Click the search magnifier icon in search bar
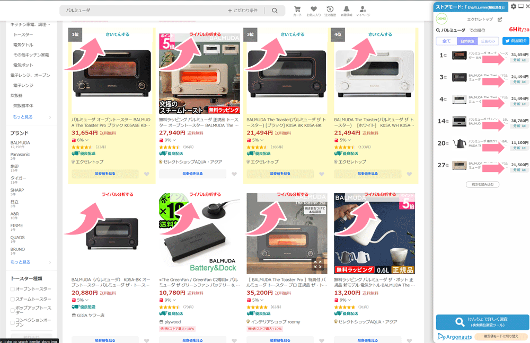 (275, 11)
